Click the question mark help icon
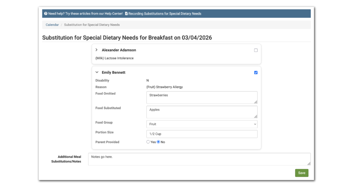 [x=46, y=14]
